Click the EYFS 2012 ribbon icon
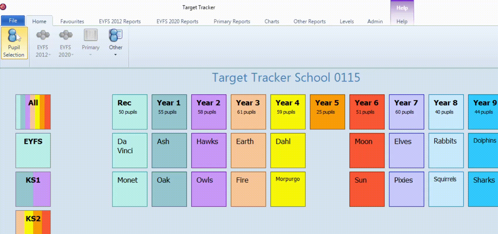The height and width of the screenshot is (234, 498). click(43, 35)
